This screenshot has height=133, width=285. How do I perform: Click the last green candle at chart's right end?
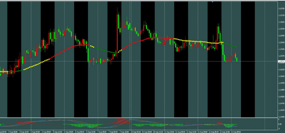click(237, 60)
